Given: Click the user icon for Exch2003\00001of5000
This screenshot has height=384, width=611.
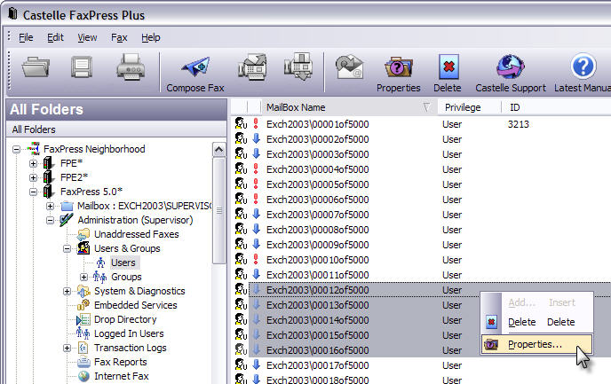Looking at the screenshot, I should coord(241,124).
